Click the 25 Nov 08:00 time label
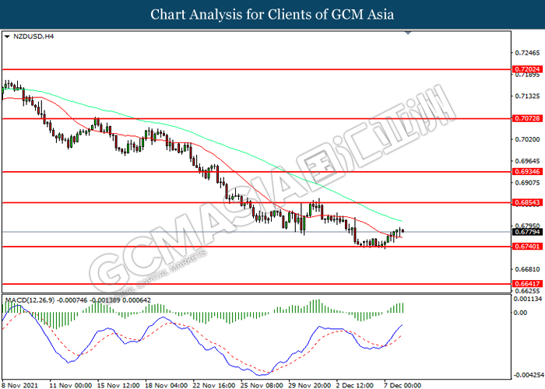 [x=262, y=385]
